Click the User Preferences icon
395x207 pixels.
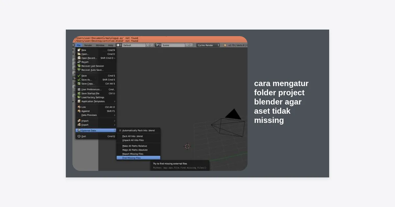pyautogui.click(x=79, y=89)
